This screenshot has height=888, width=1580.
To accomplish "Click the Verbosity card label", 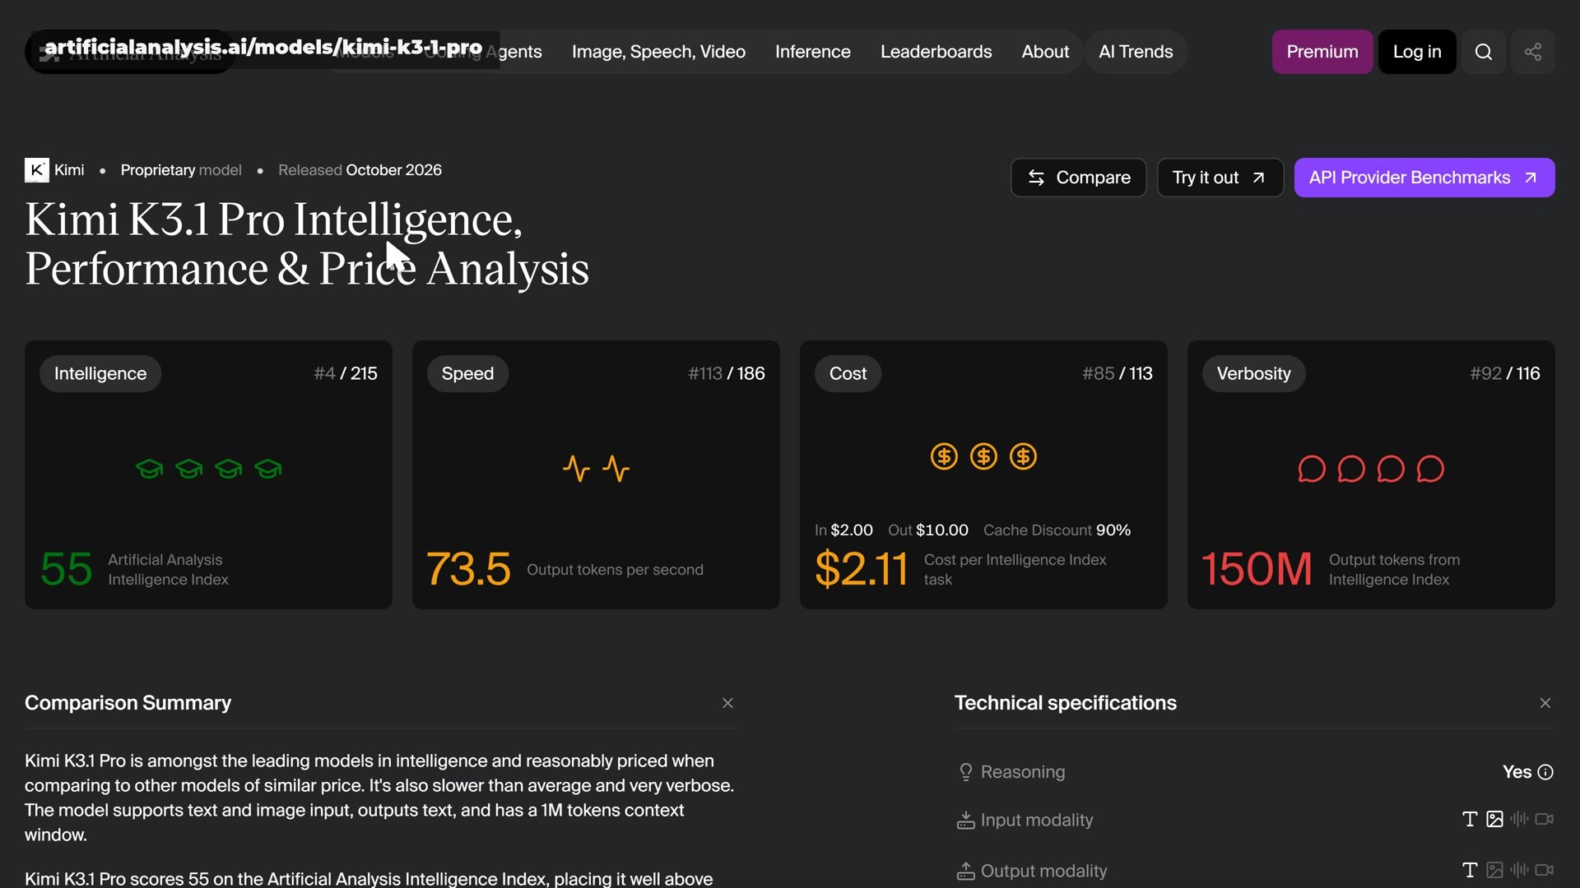I will pyautogui.click(x=1253, y=373).
